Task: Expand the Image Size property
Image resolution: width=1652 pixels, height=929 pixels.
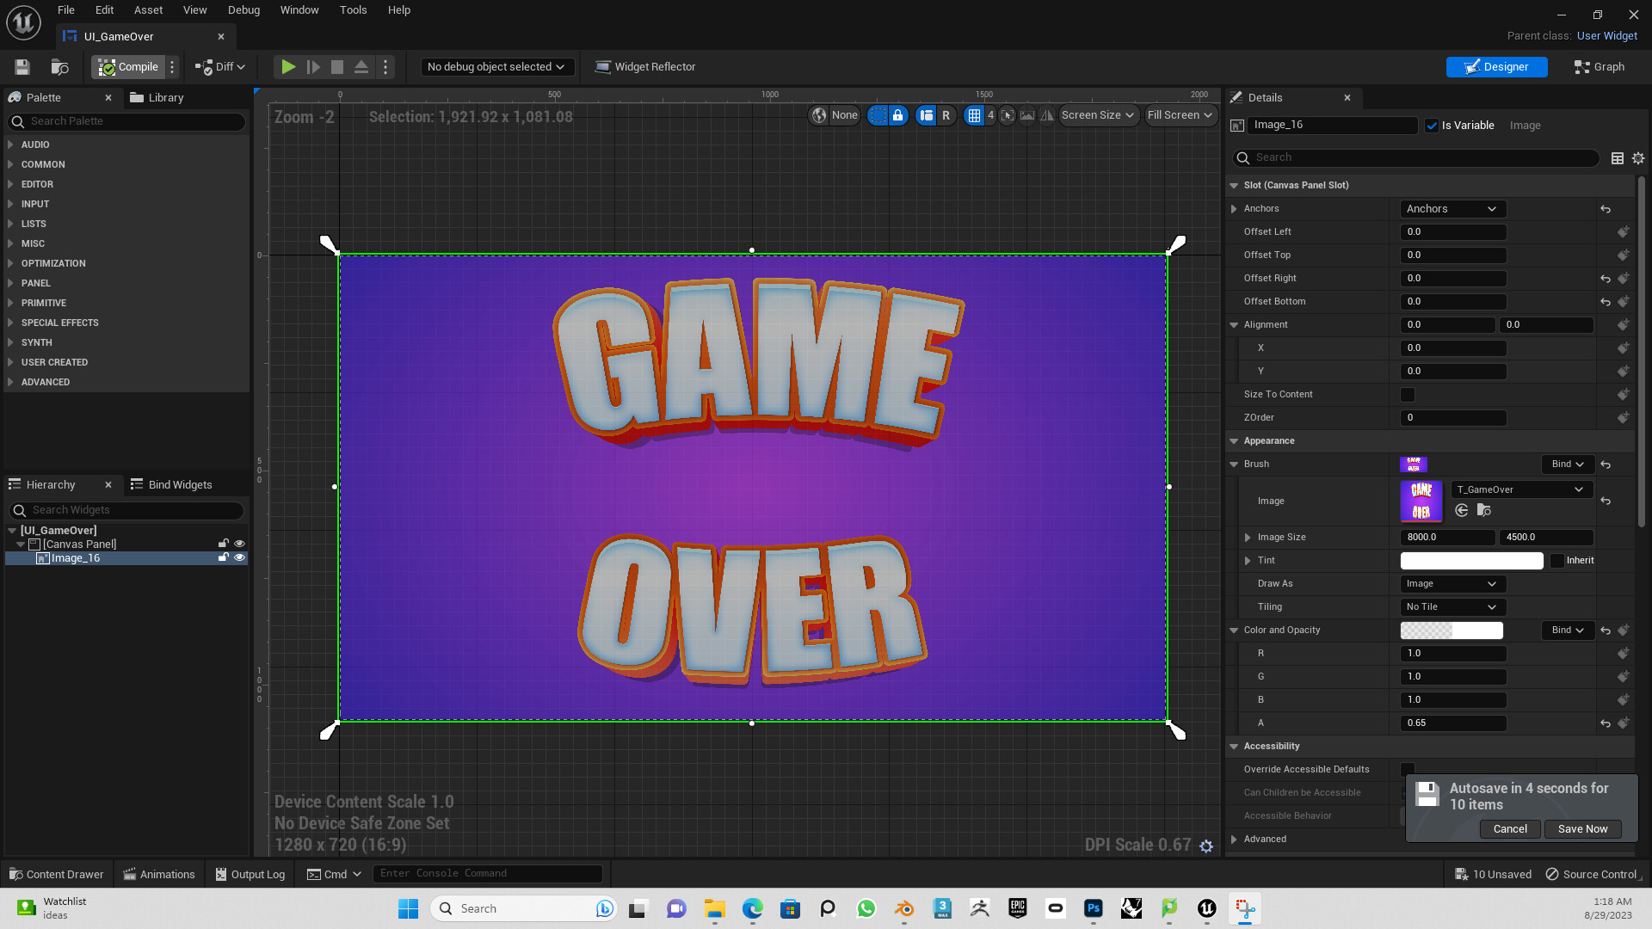Action: pos(1248,538)
